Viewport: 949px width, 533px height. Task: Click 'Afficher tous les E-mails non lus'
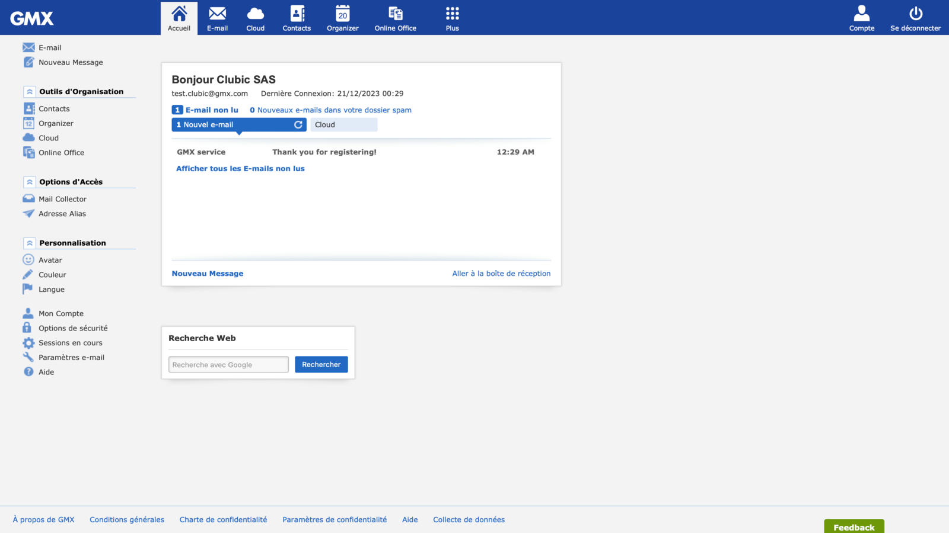[240, 169]
